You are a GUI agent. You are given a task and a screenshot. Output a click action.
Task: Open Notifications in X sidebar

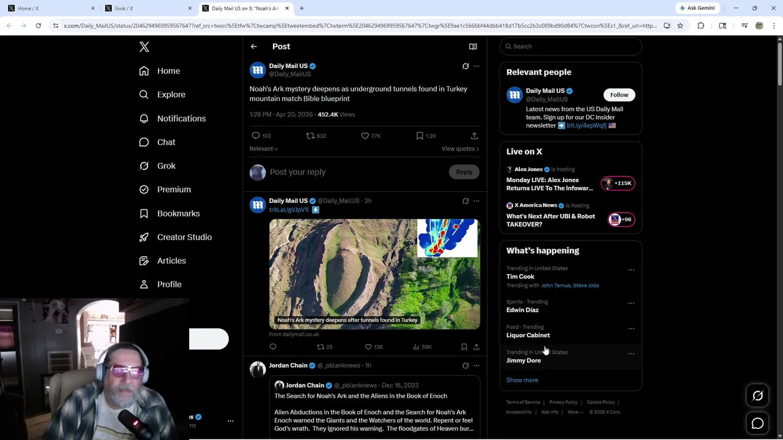(x=173, y=119)
